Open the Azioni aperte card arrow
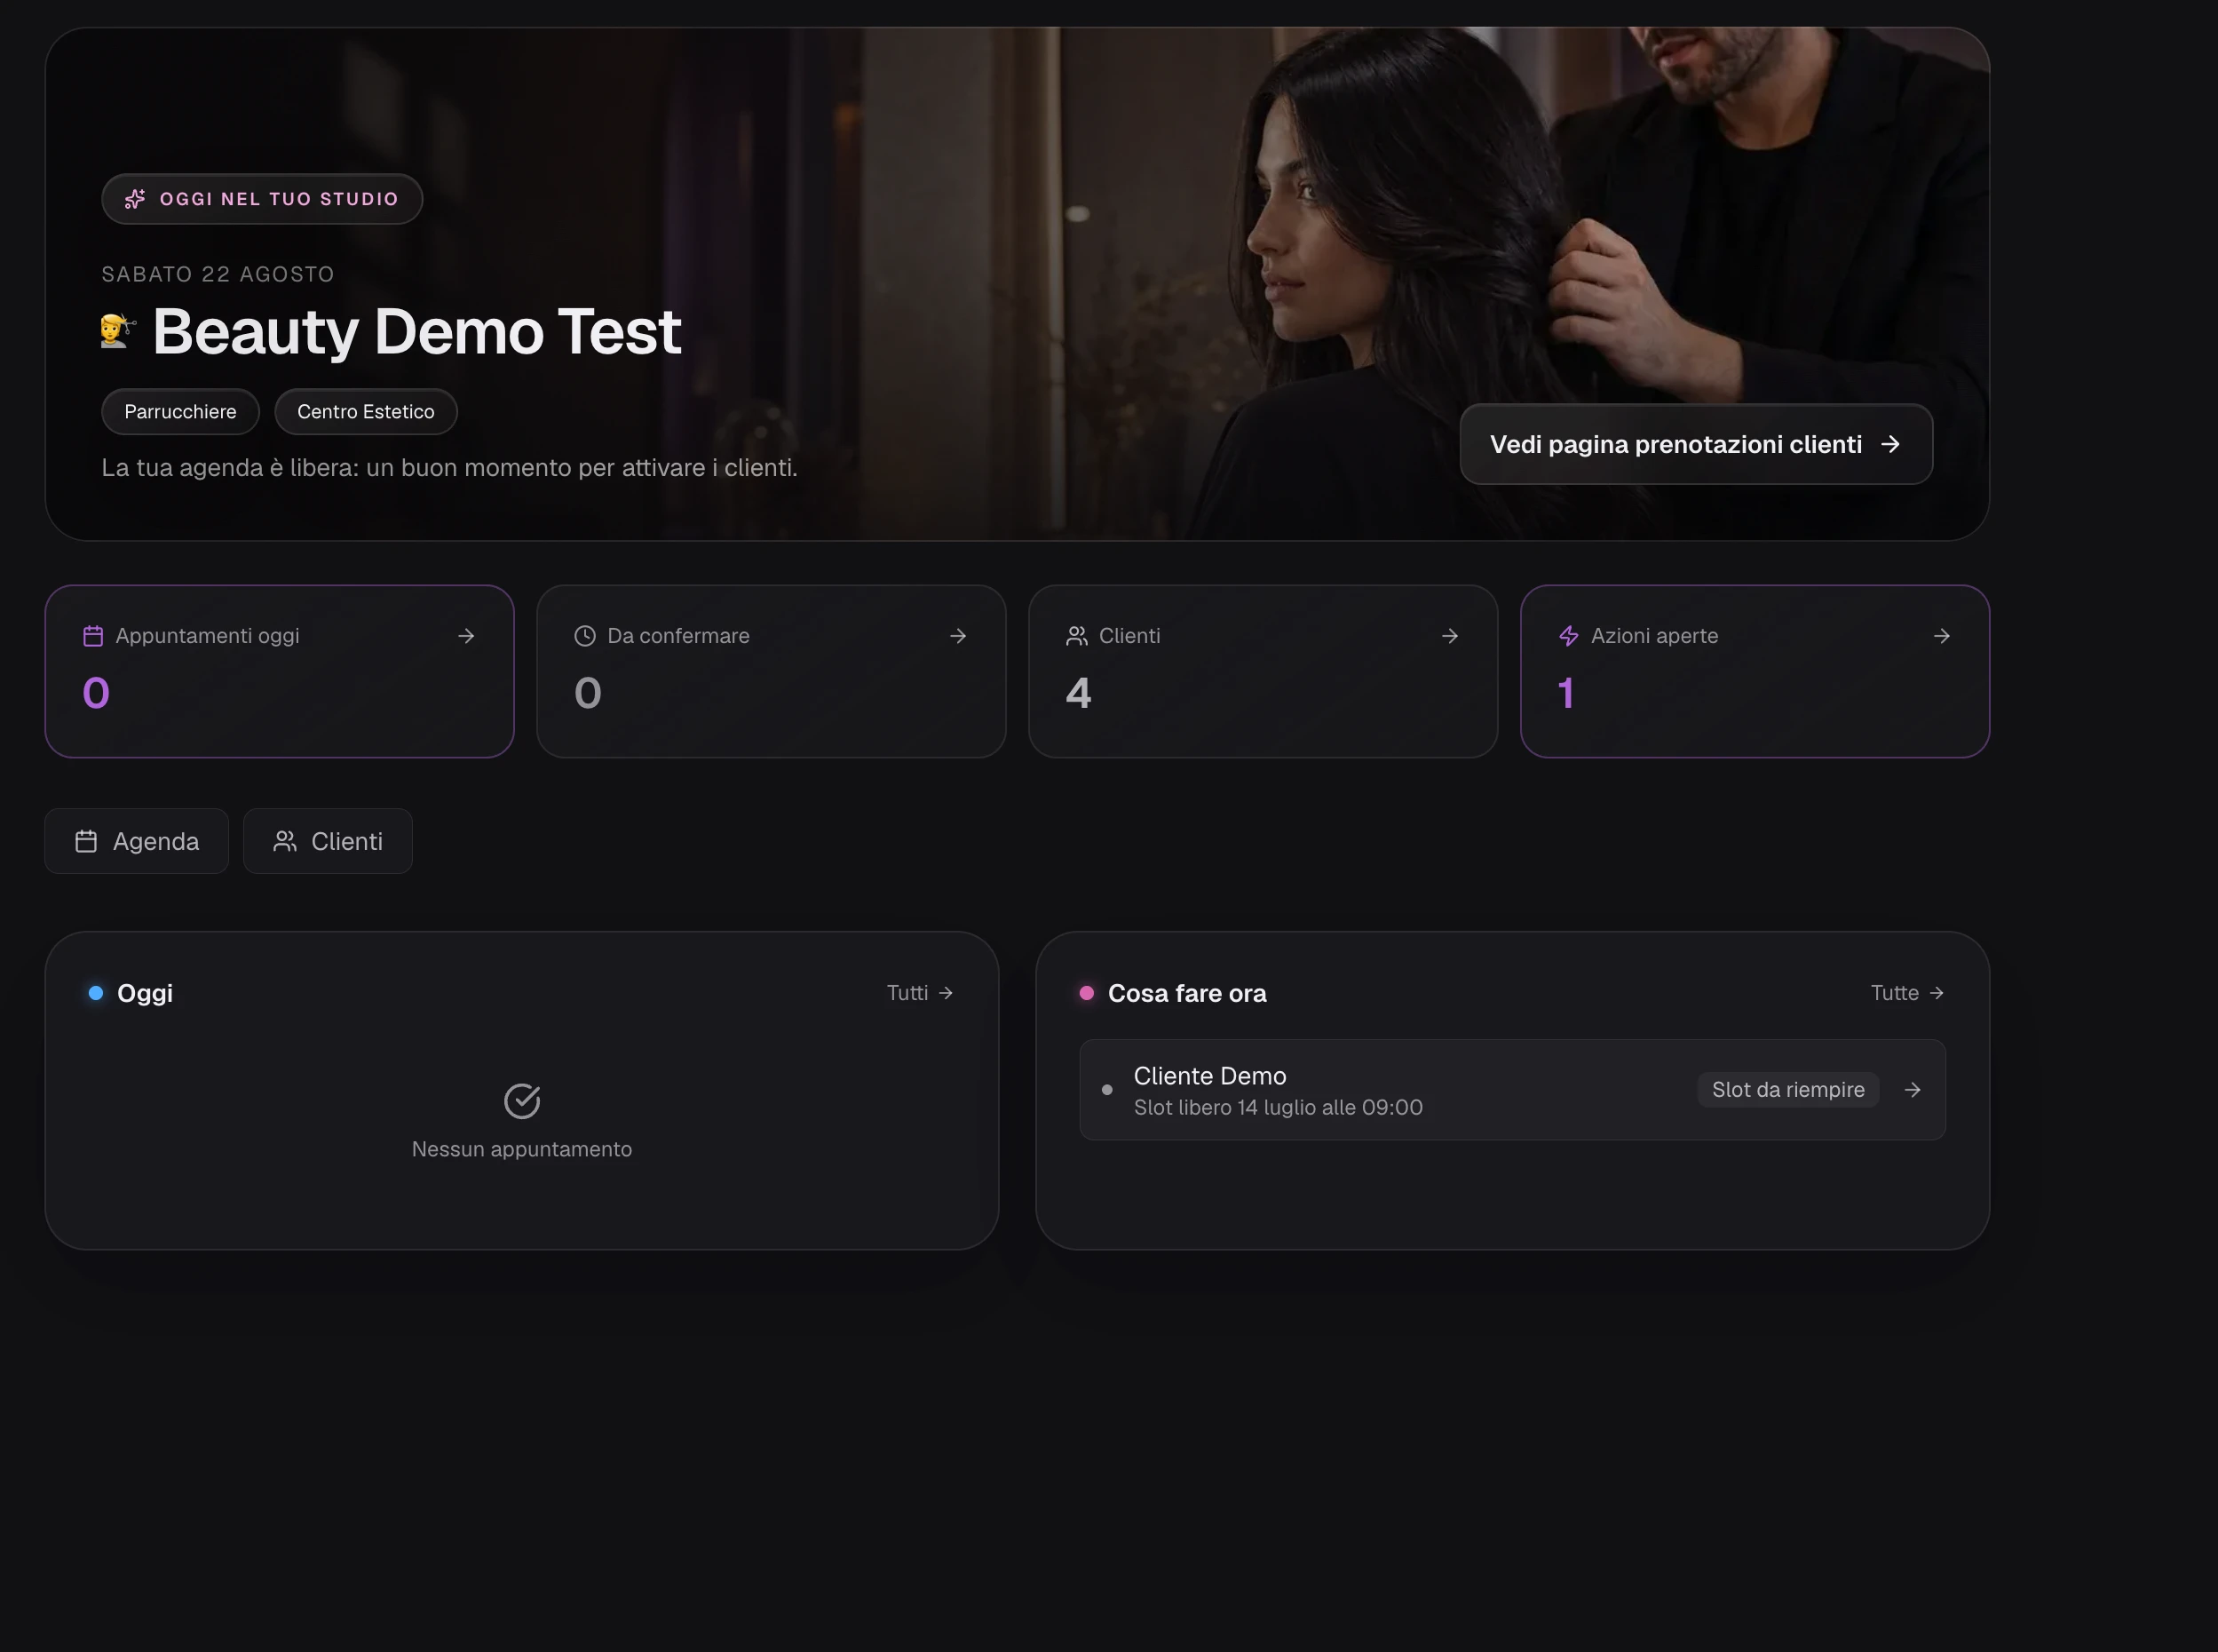The image size is (2218, 1652). (x=1941, y=636)
